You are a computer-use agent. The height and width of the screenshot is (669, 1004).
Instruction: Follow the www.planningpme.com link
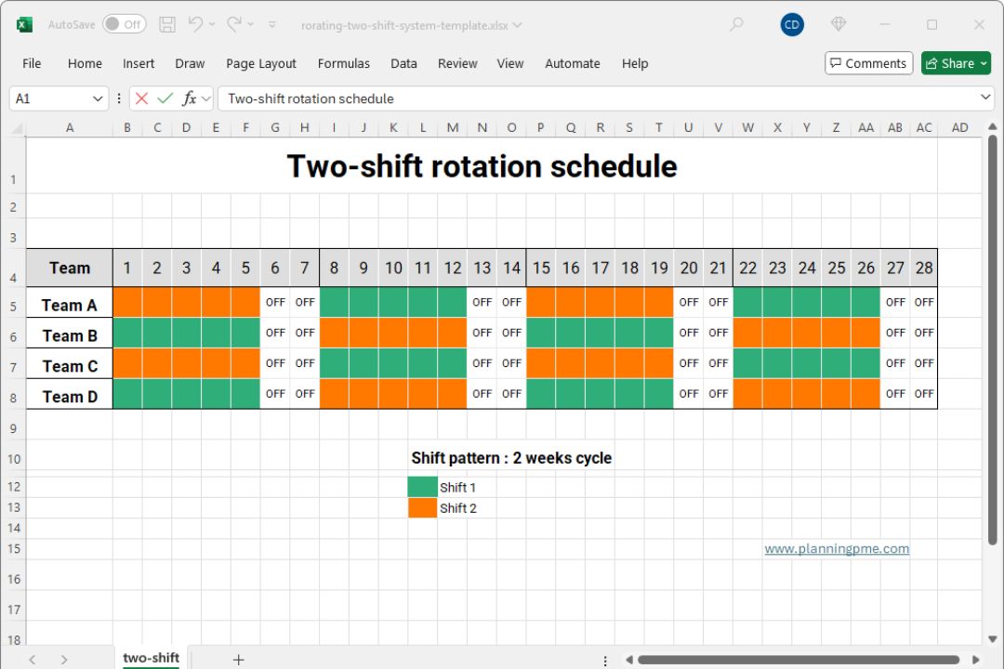837,548
